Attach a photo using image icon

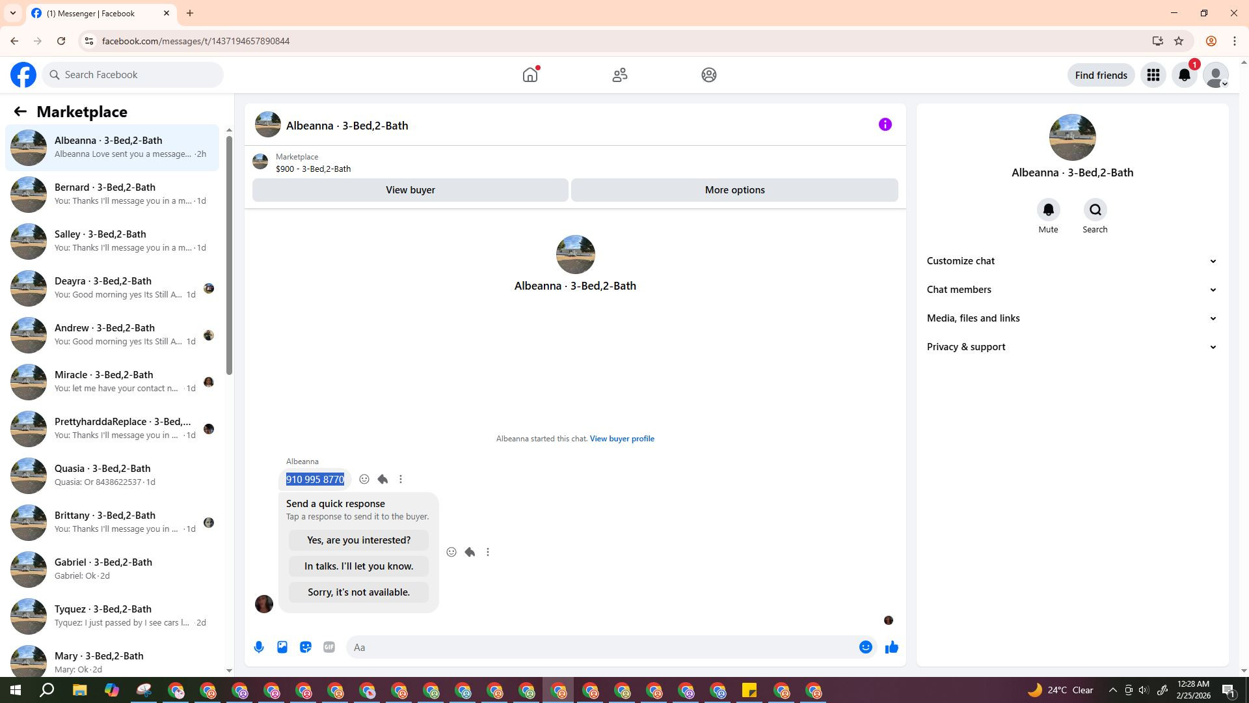point(282,647)
